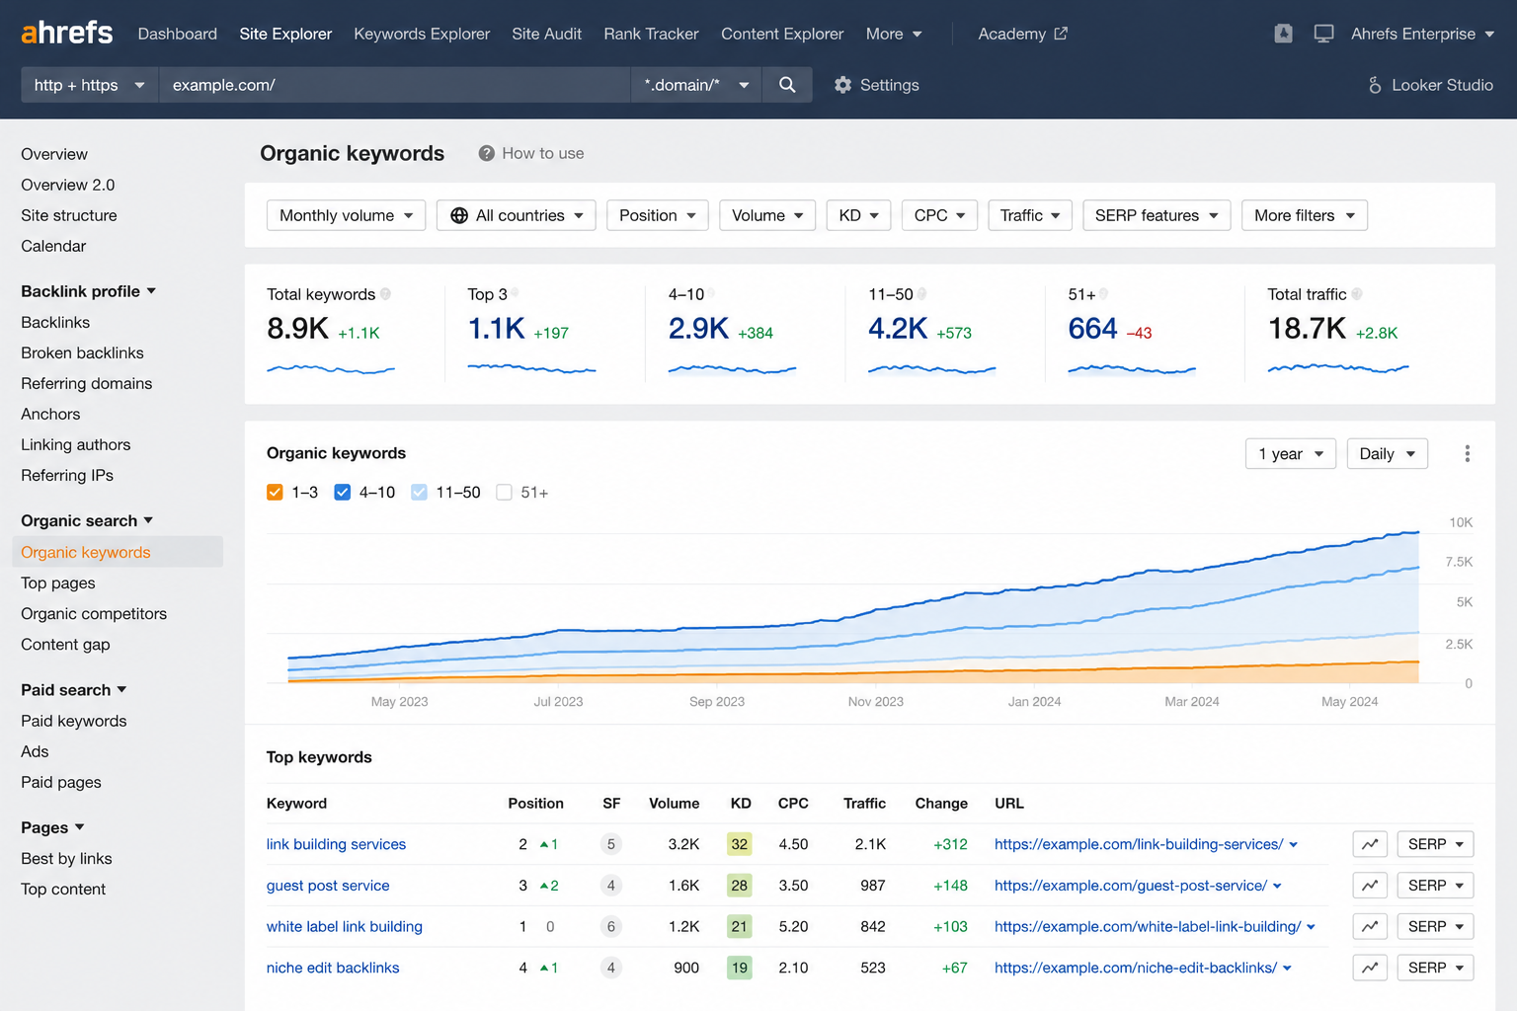1517x1011 pixels.
Task: Click the bookmark icon beside the monitor icon
Action: click(1283, 34)
